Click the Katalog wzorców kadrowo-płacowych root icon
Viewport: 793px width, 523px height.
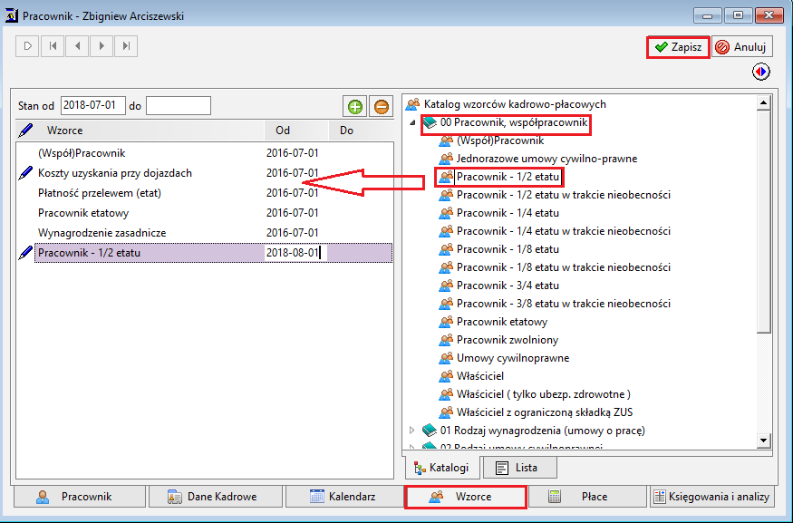point(412,104)
